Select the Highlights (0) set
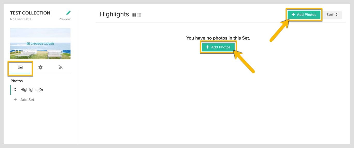The height and width of the screenshot is (148, 354). pyautogui.click(x=32, y=90)
